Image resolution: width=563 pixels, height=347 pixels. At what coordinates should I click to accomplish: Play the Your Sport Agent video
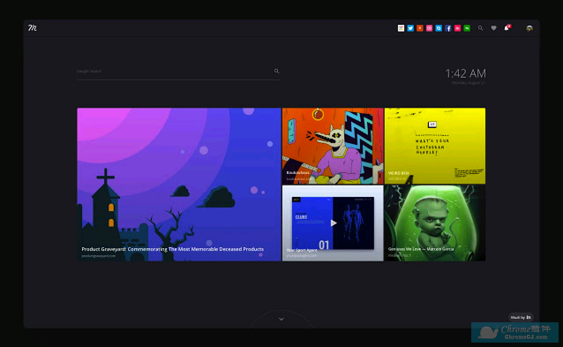tap(334, 223)
